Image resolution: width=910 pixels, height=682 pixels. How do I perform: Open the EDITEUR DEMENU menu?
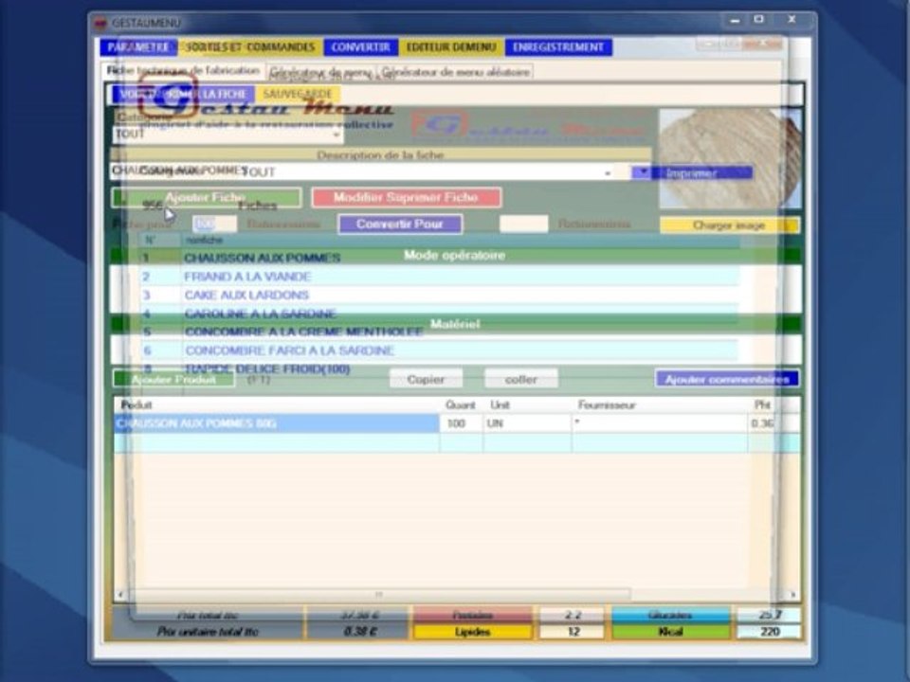pos(451,47)
